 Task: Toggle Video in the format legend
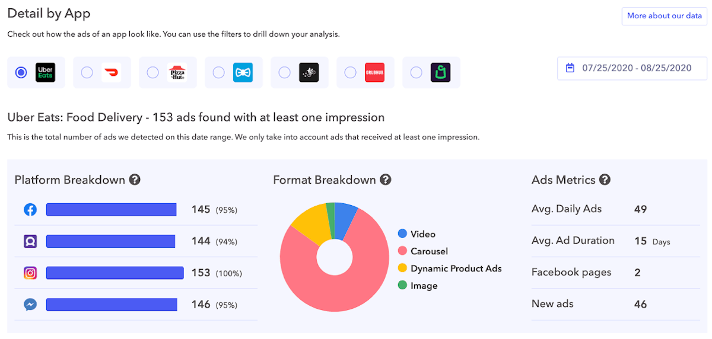click(422, 234)
